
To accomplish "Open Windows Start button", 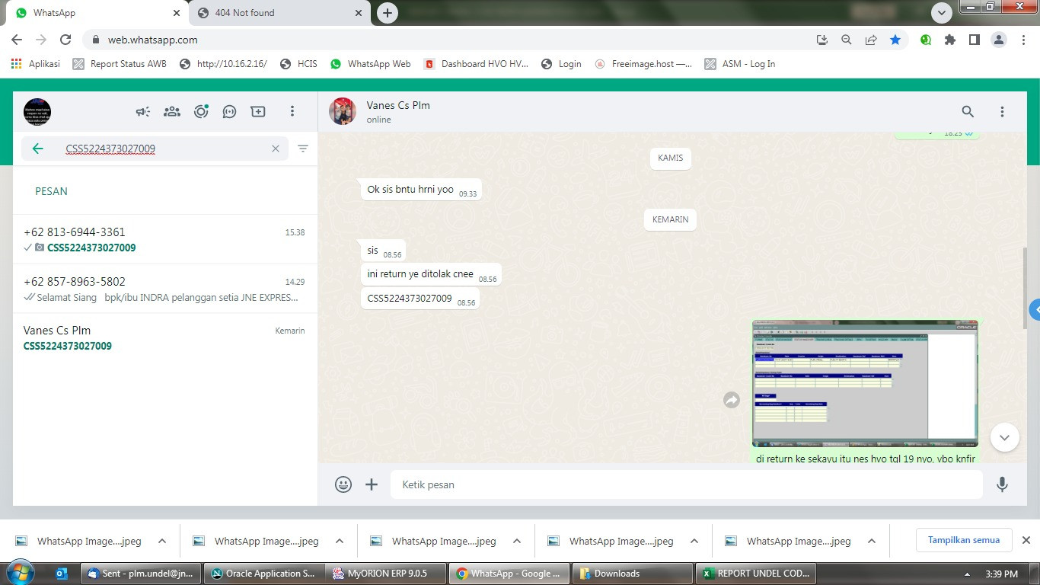I will click(19, 573).
